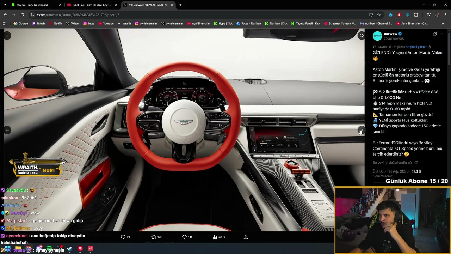Open Steam from the Windows taskbar
451x254 pixels.
(x=70, y=249)
